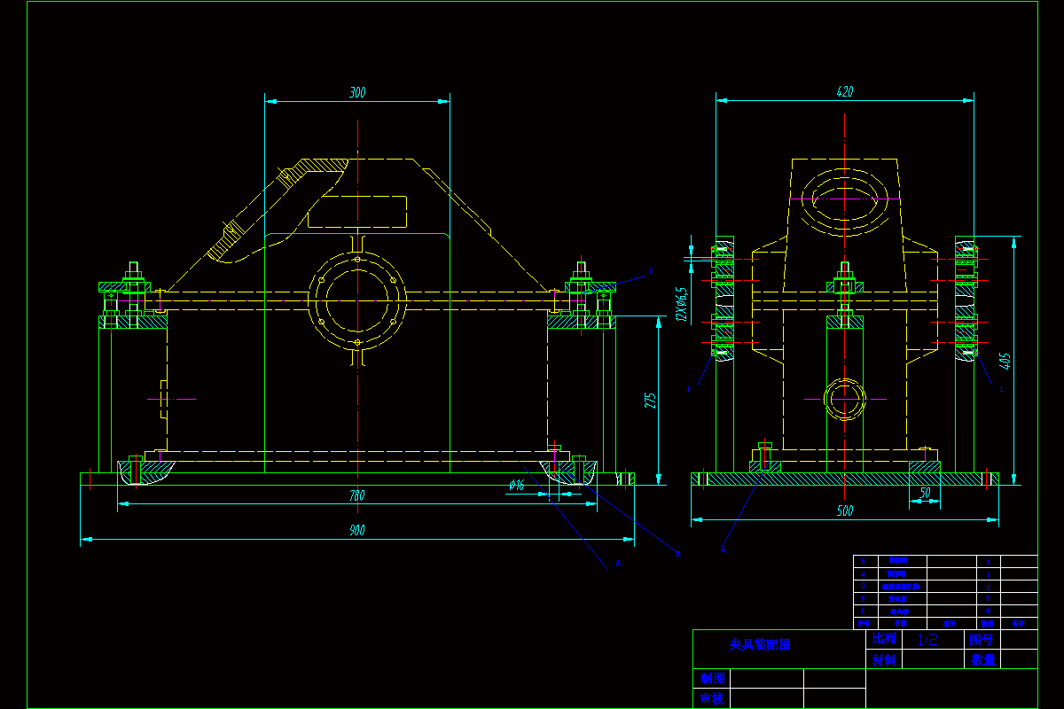This screenshot has height=709, width=1064.
Task: Click the '图号' label in title block
Action: 982,640
